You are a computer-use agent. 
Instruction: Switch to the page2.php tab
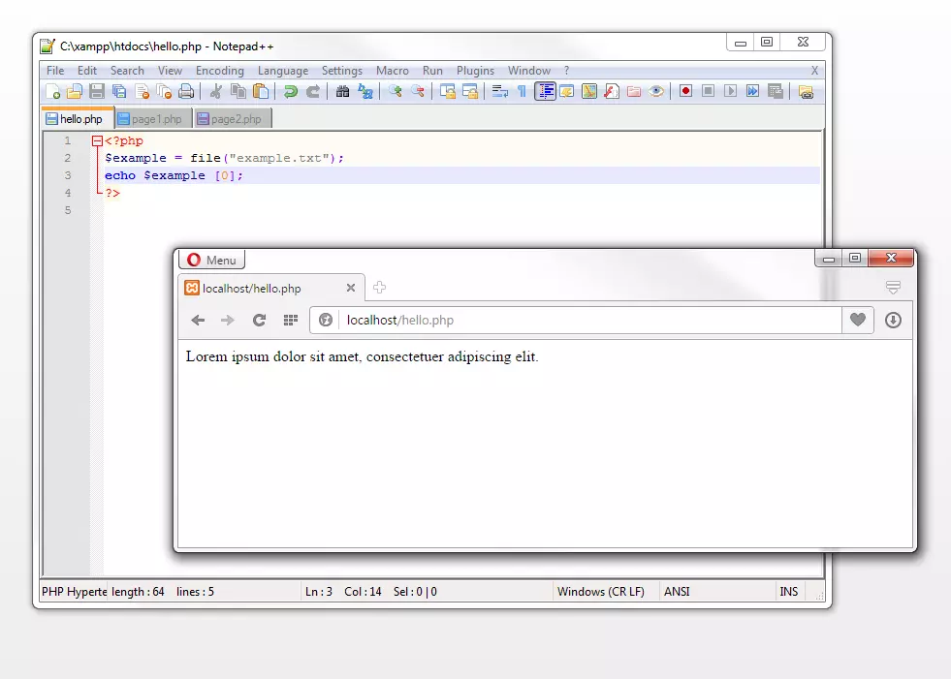coord(234,118)
